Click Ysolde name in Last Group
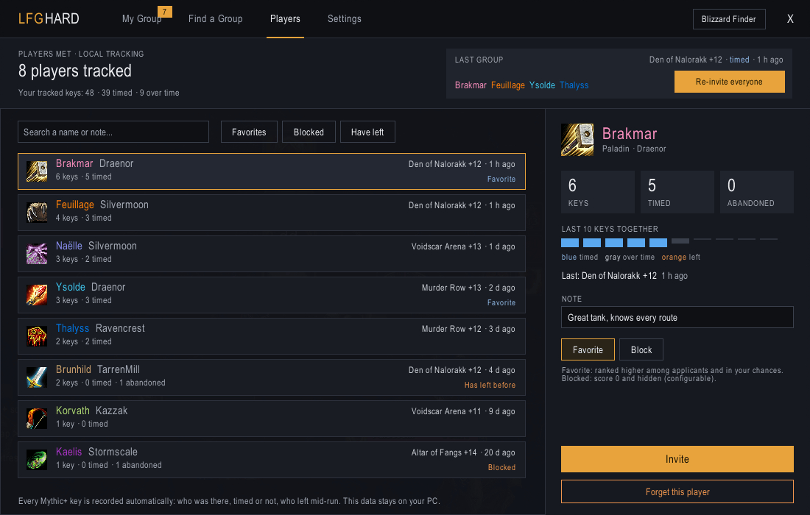The width and height of the screenshot is (810, 515). click(542, 85)
